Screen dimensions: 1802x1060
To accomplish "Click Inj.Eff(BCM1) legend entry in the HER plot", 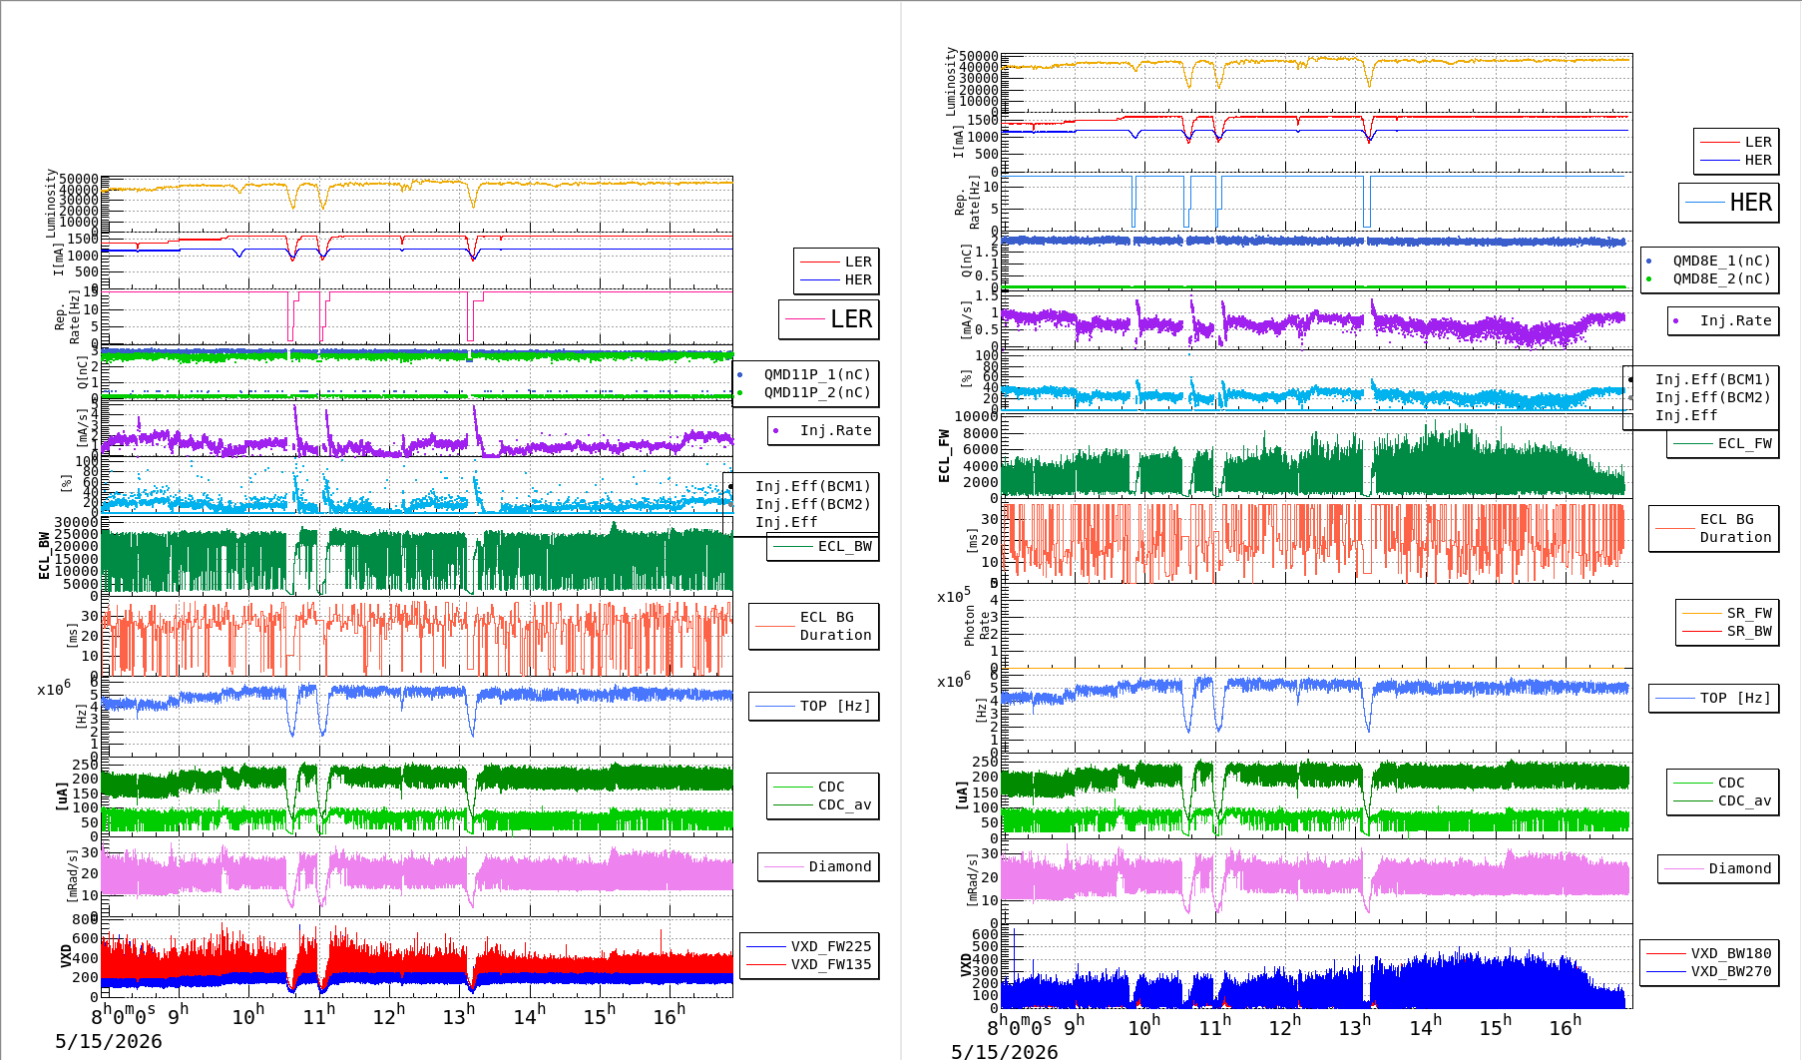I will pyautogui.click(x=1701, y=379).
